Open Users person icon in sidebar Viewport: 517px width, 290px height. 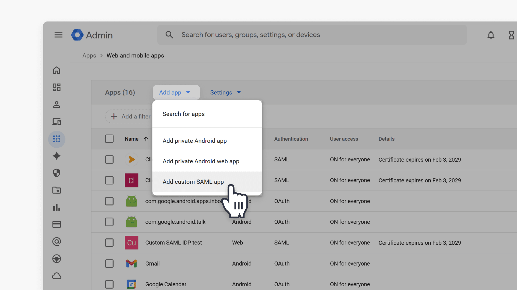[57, 104]
